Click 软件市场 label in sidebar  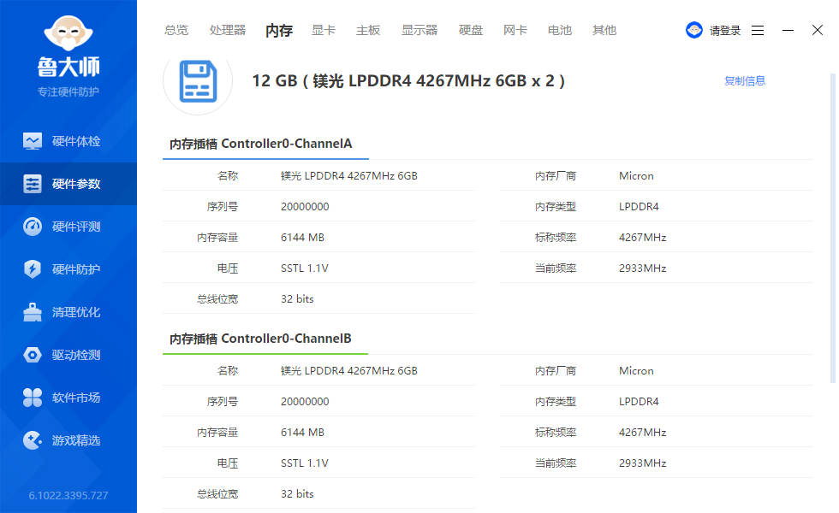76,398
